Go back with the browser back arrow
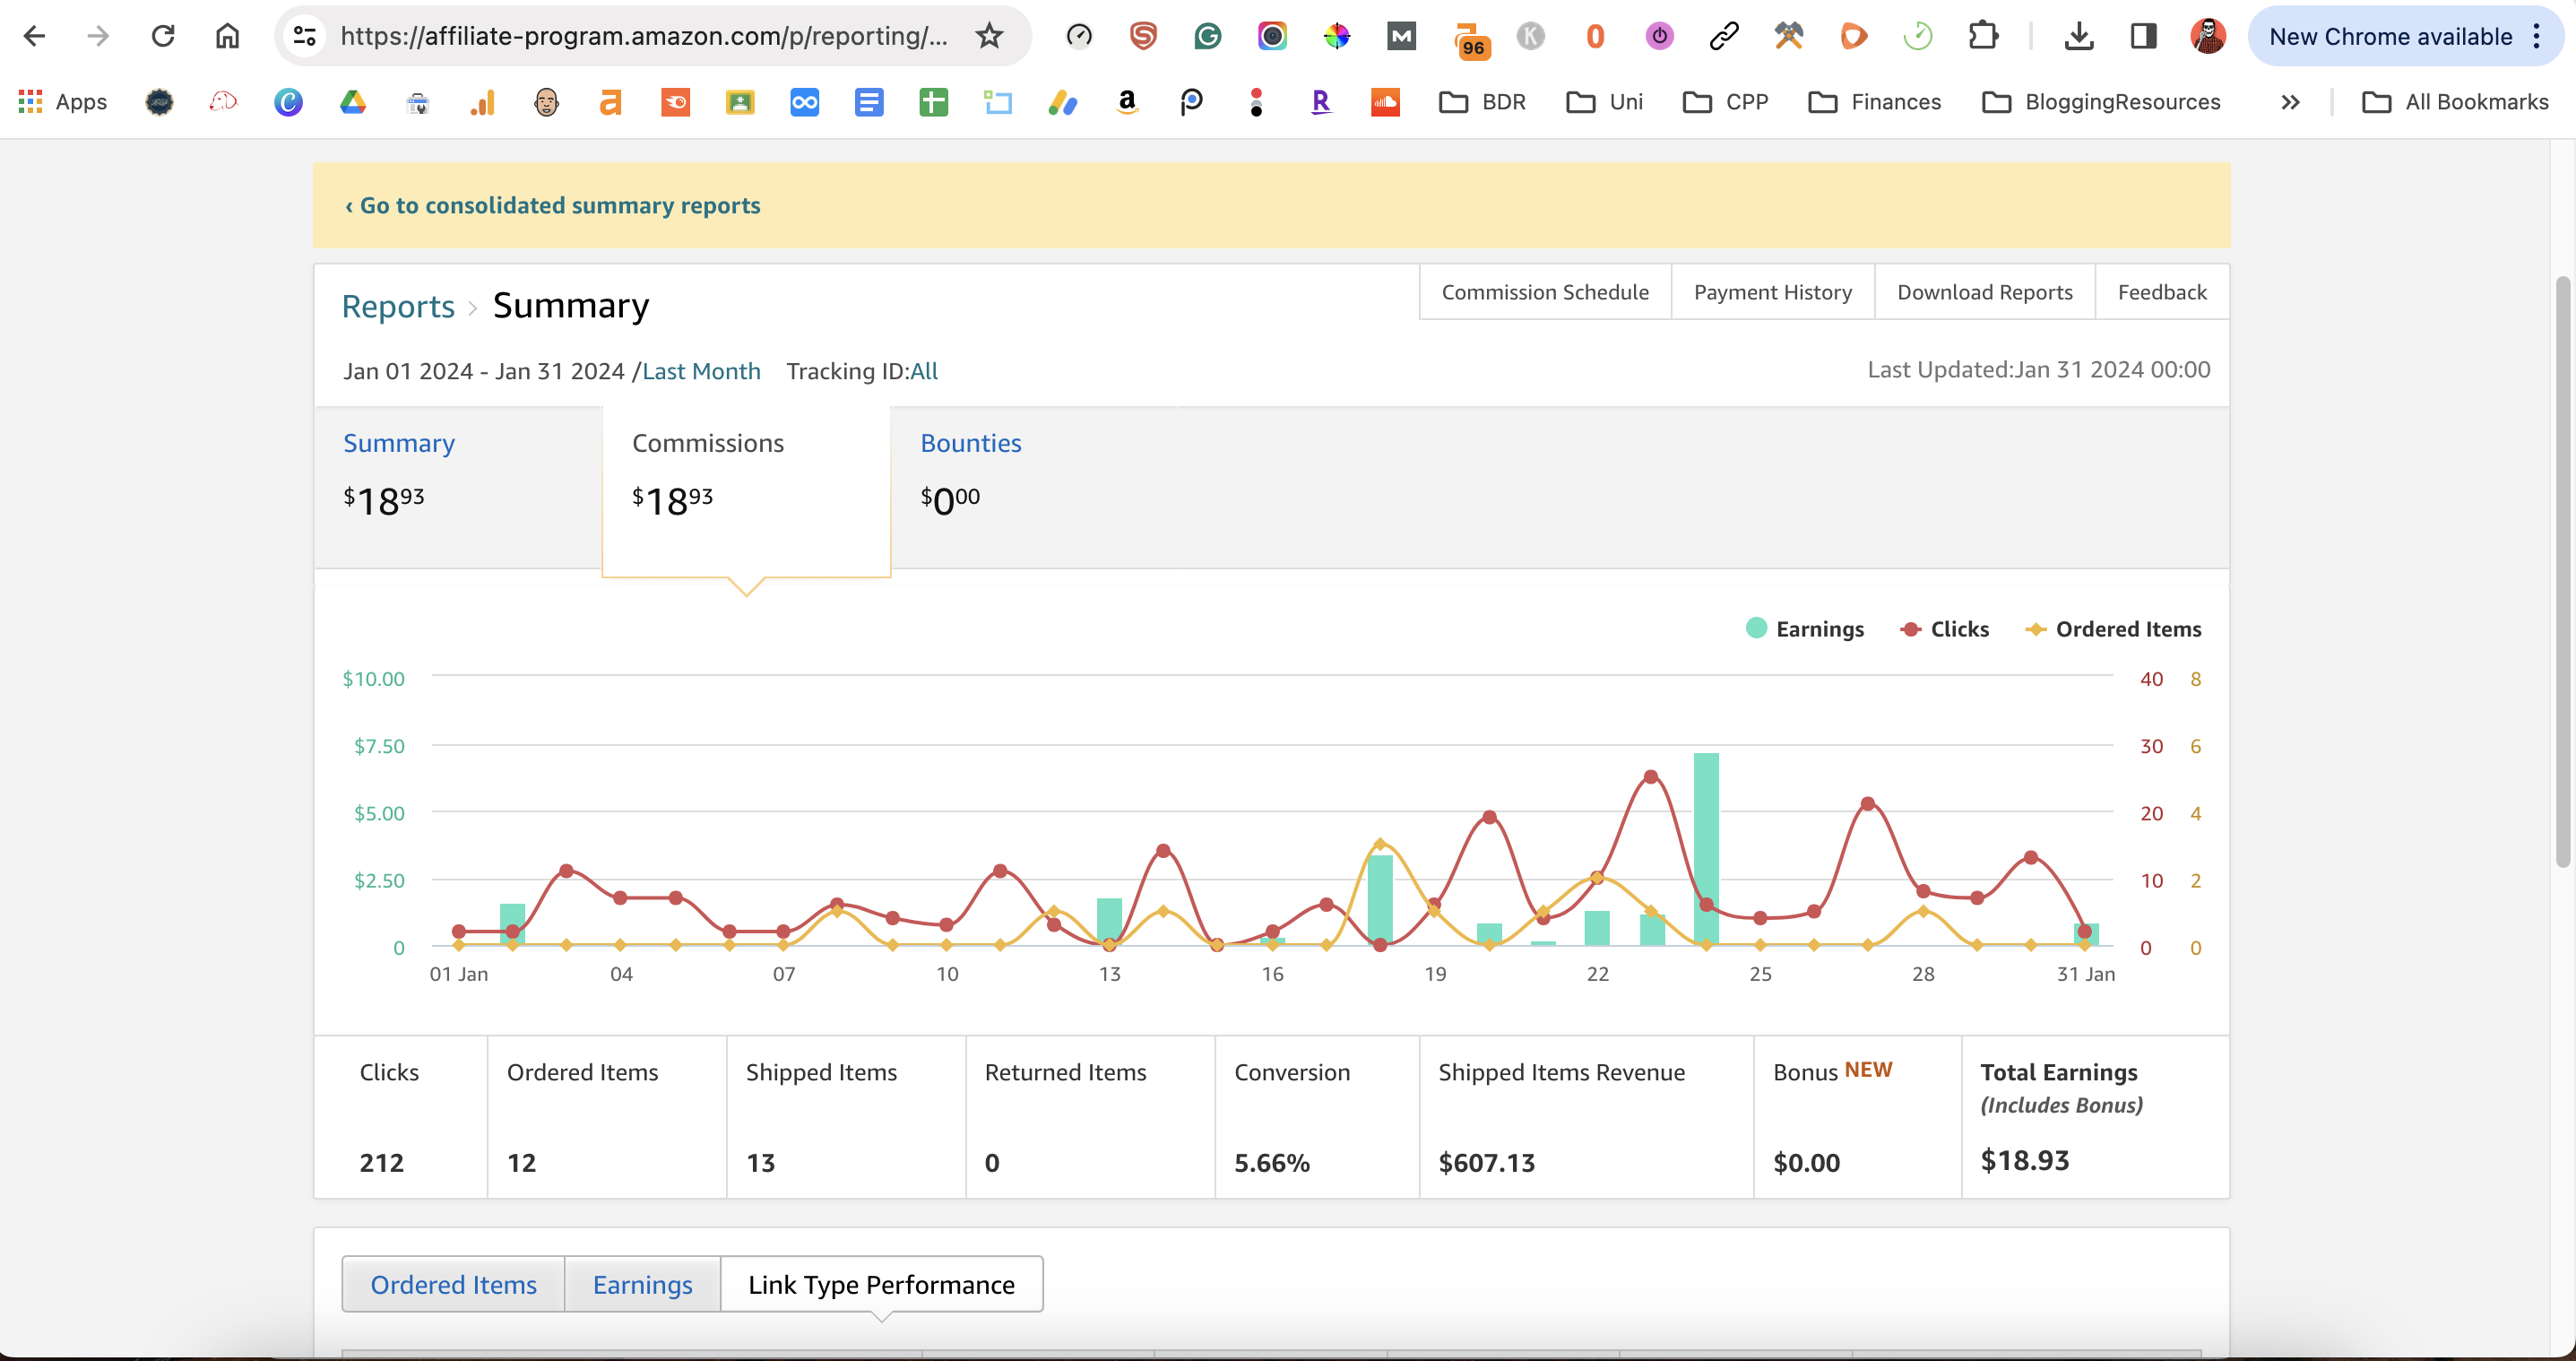This screenshot has height=1361, width=2576. coord(34,37)
